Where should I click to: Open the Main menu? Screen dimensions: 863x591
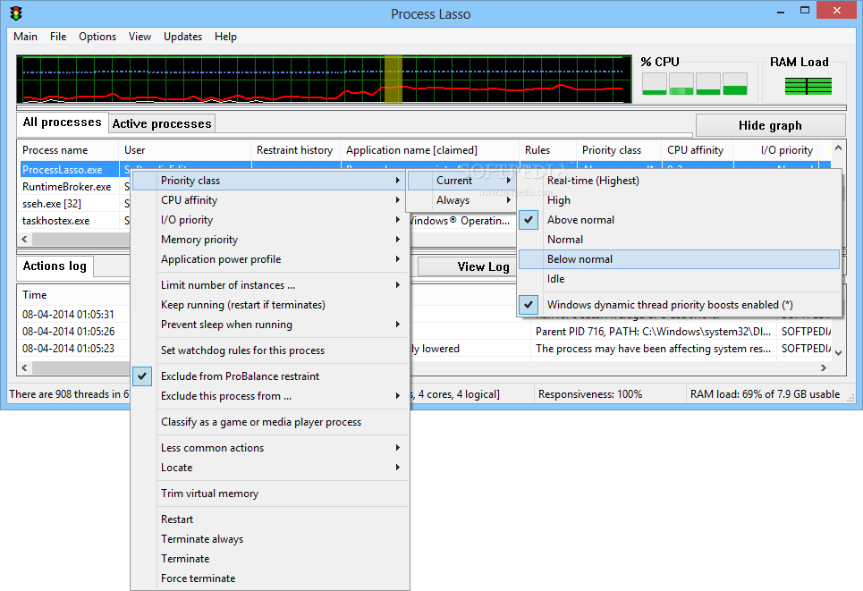pos(25,37)
